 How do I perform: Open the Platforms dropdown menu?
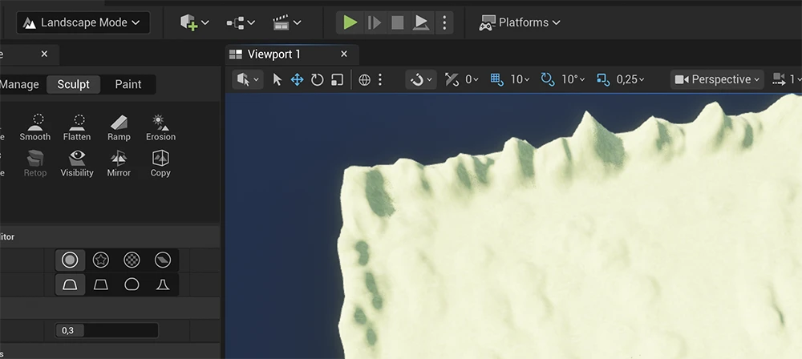click(x=520, y=22)
